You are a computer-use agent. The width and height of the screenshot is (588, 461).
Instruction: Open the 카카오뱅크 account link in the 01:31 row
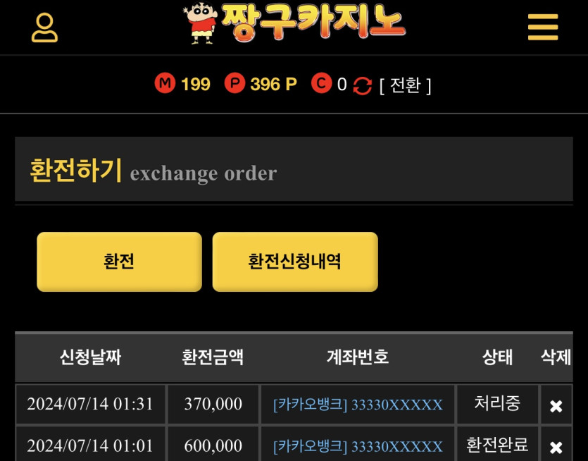pos(358,405)
